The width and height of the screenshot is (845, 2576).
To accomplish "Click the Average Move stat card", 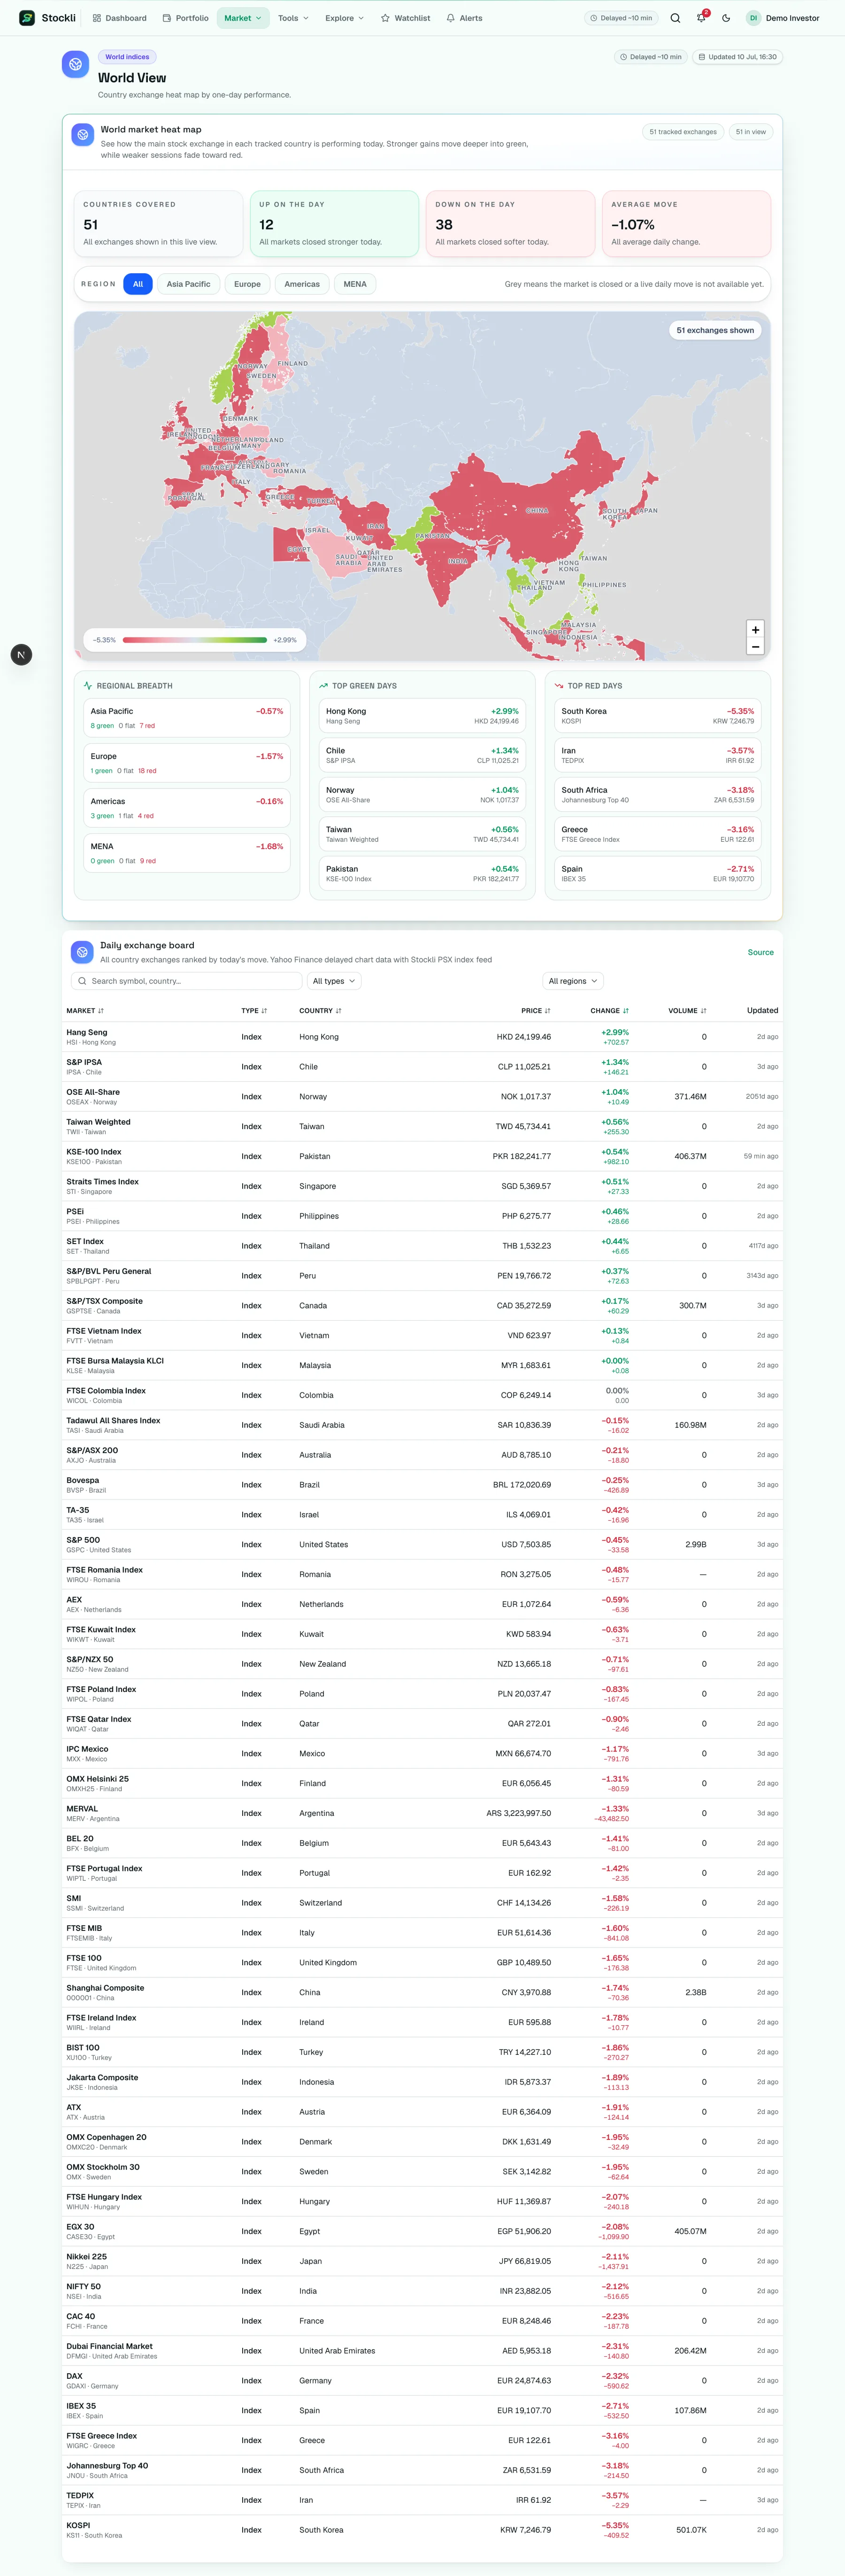I will (686, 224).
